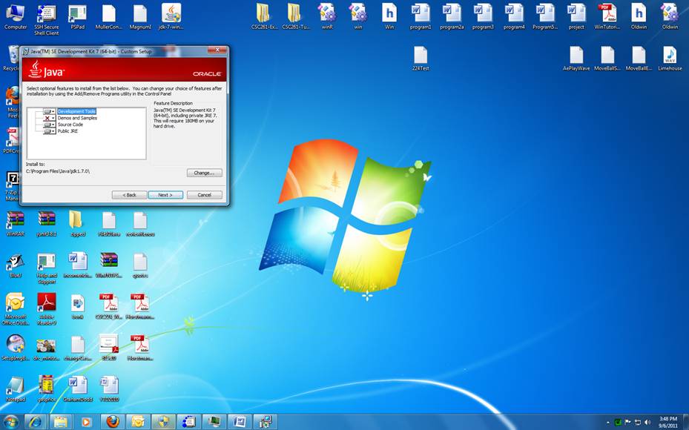Image resolution: width=689 pixels, height=430 pixels.
Task: Select the jdk-7-win installer icon on desktop
Action: (171, 17)
